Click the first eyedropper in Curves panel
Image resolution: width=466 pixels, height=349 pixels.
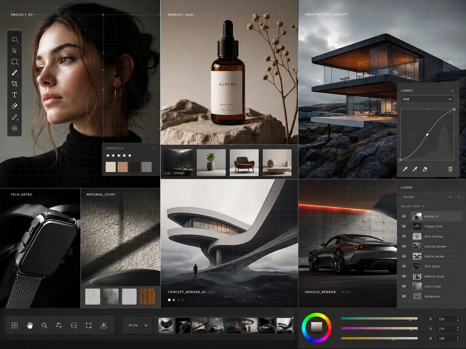click(x=405, y=169)
